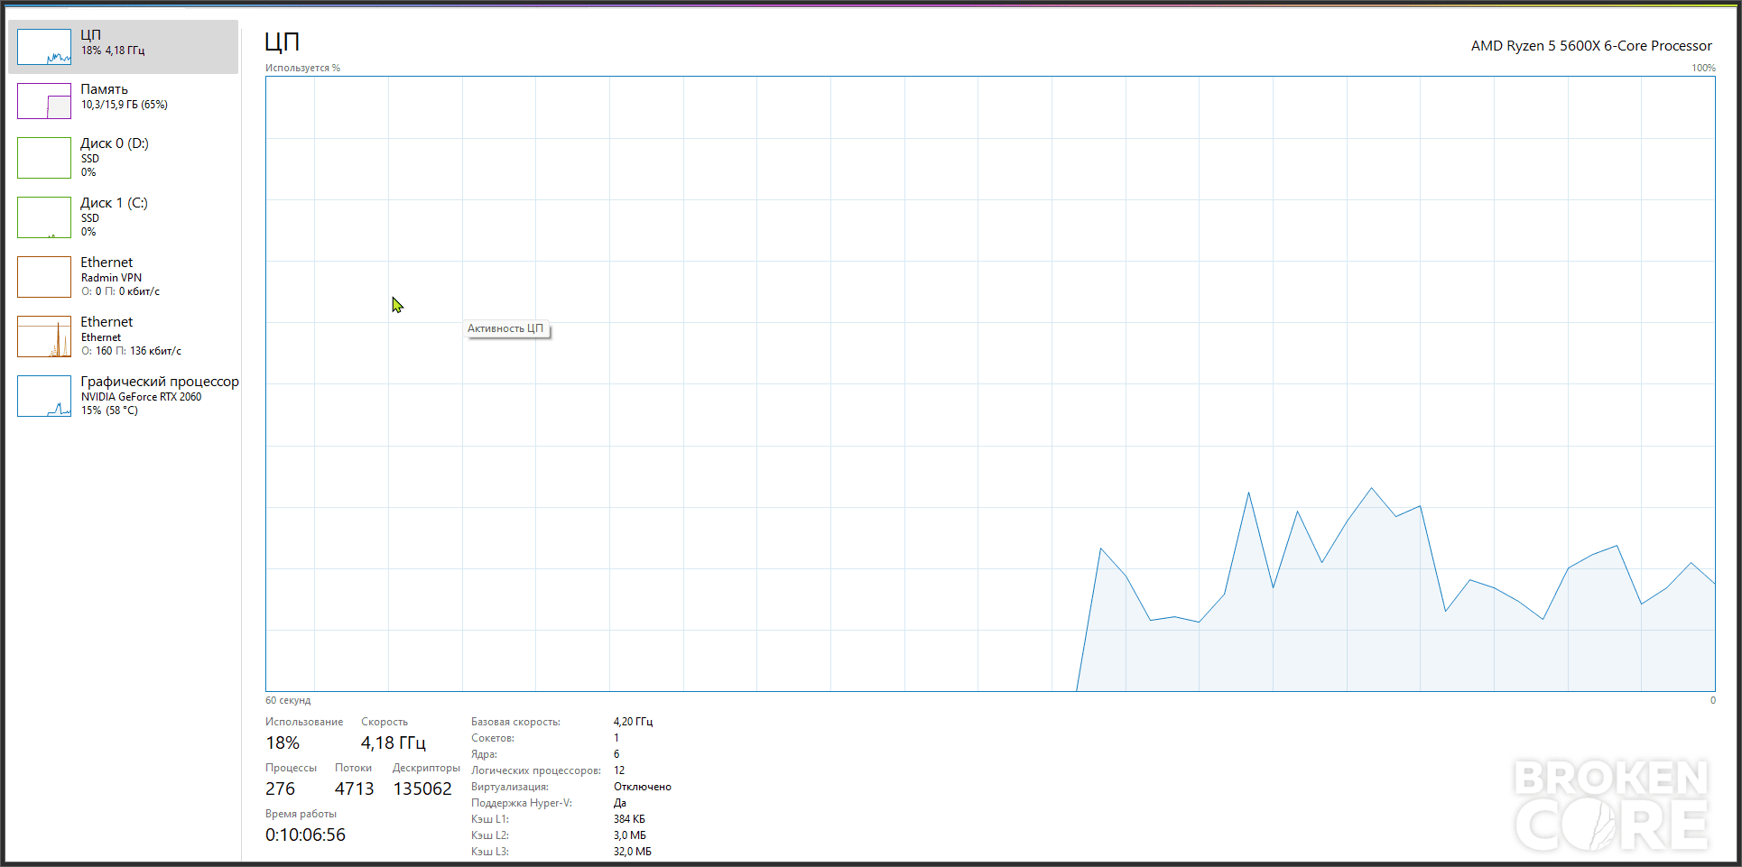Click the 60 секунд axis label

click(x=288, y=700)
